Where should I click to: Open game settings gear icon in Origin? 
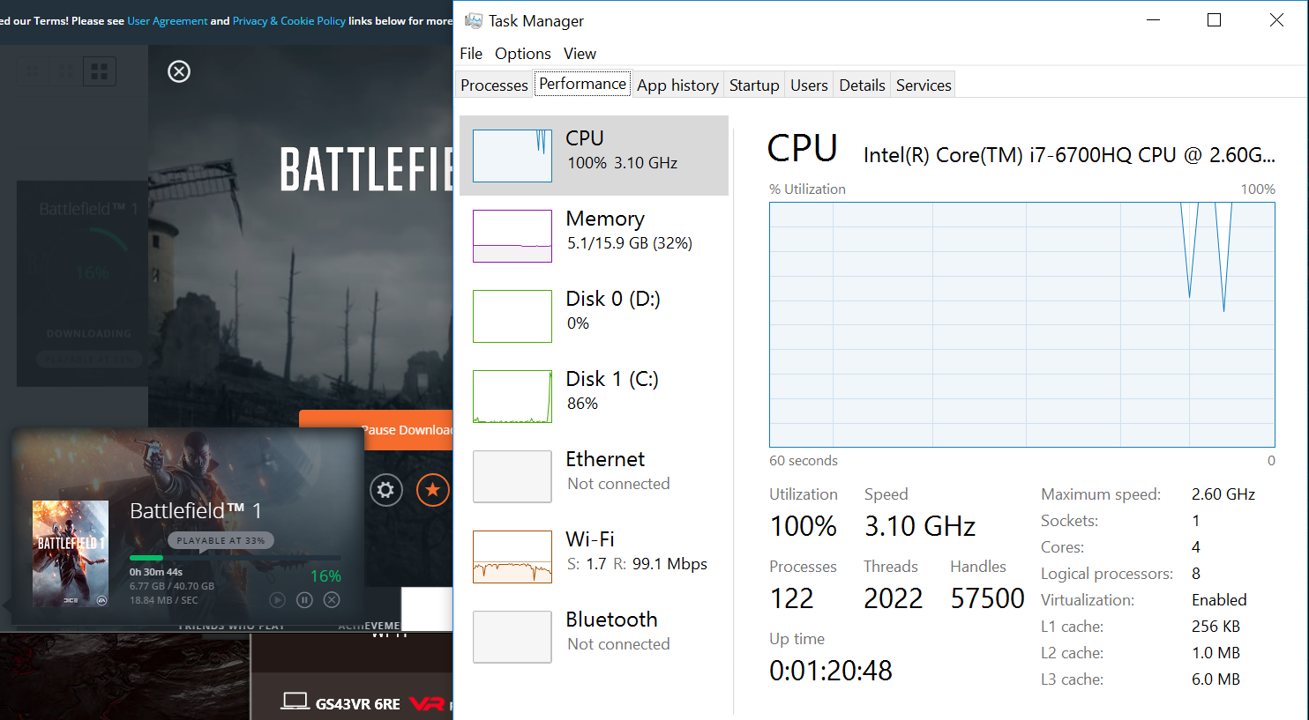385,490
